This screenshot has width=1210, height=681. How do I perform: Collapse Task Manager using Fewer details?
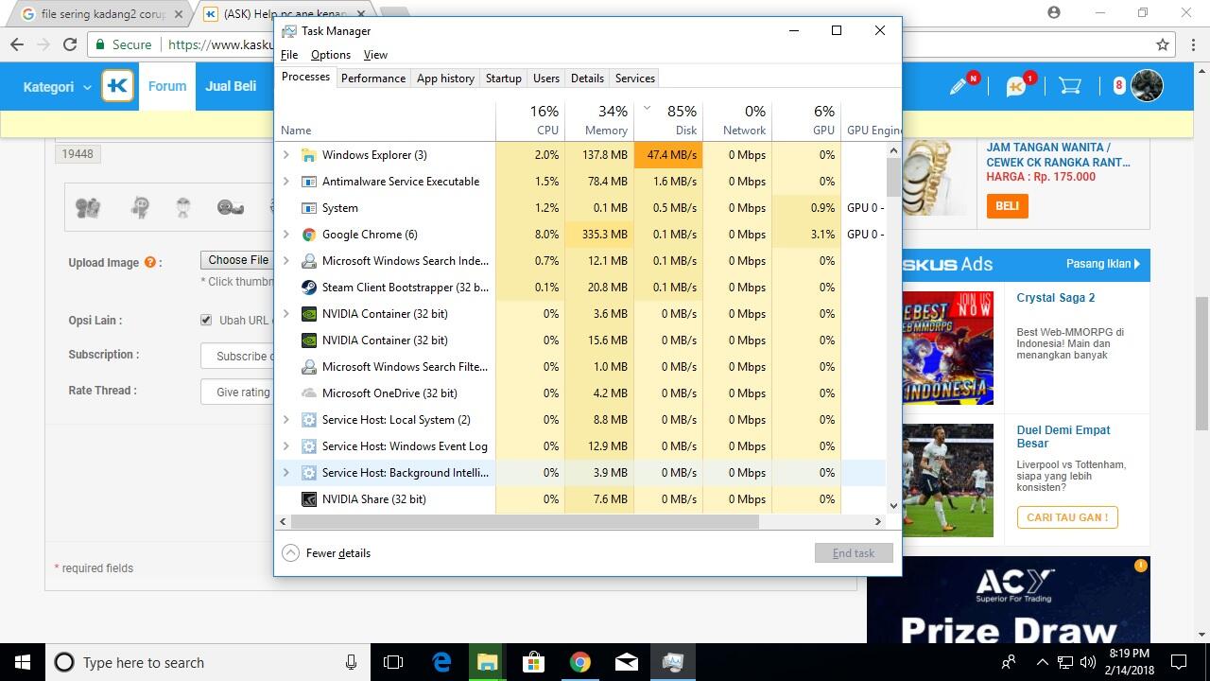click(327, 553)
